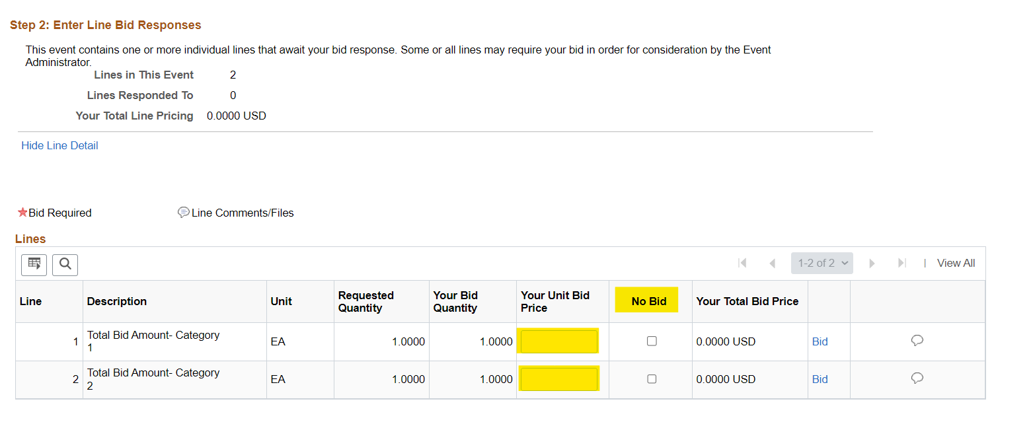Click Your Total Bid Price column header
This screenshot has height=424, width=1033.
point(747,301)
